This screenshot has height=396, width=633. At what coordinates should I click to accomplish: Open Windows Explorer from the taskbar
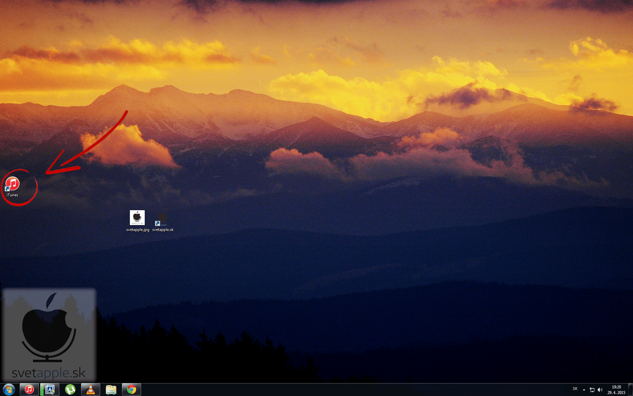[x=111, y=389]
